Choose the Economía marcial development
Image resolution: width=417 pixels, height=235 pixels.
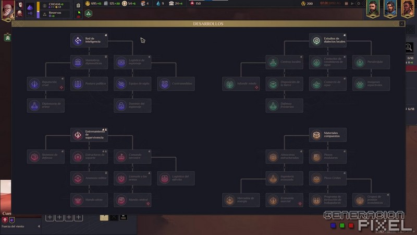tap(284, 200)
